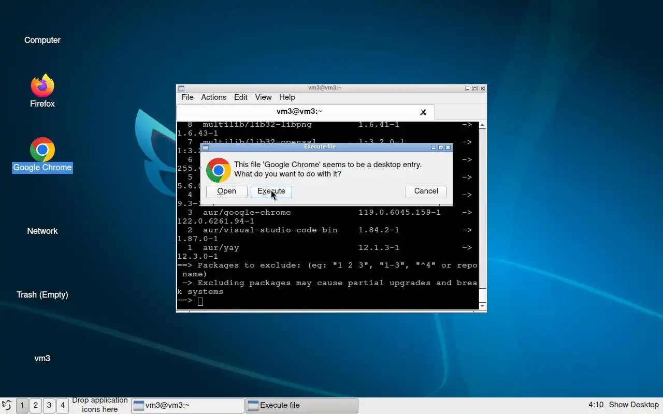Select the Firefox desktop icon
This screenshot has width=663, height=414.
click(x=42, y=91)
